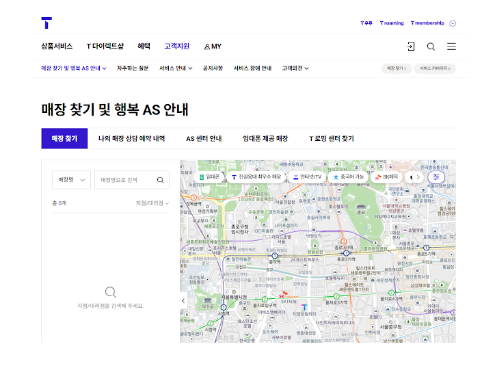The width and height of the screenshot is (495, 368).
Task: Open map filter settings icon
Action: pyautogui.click(x=436, y=177)
